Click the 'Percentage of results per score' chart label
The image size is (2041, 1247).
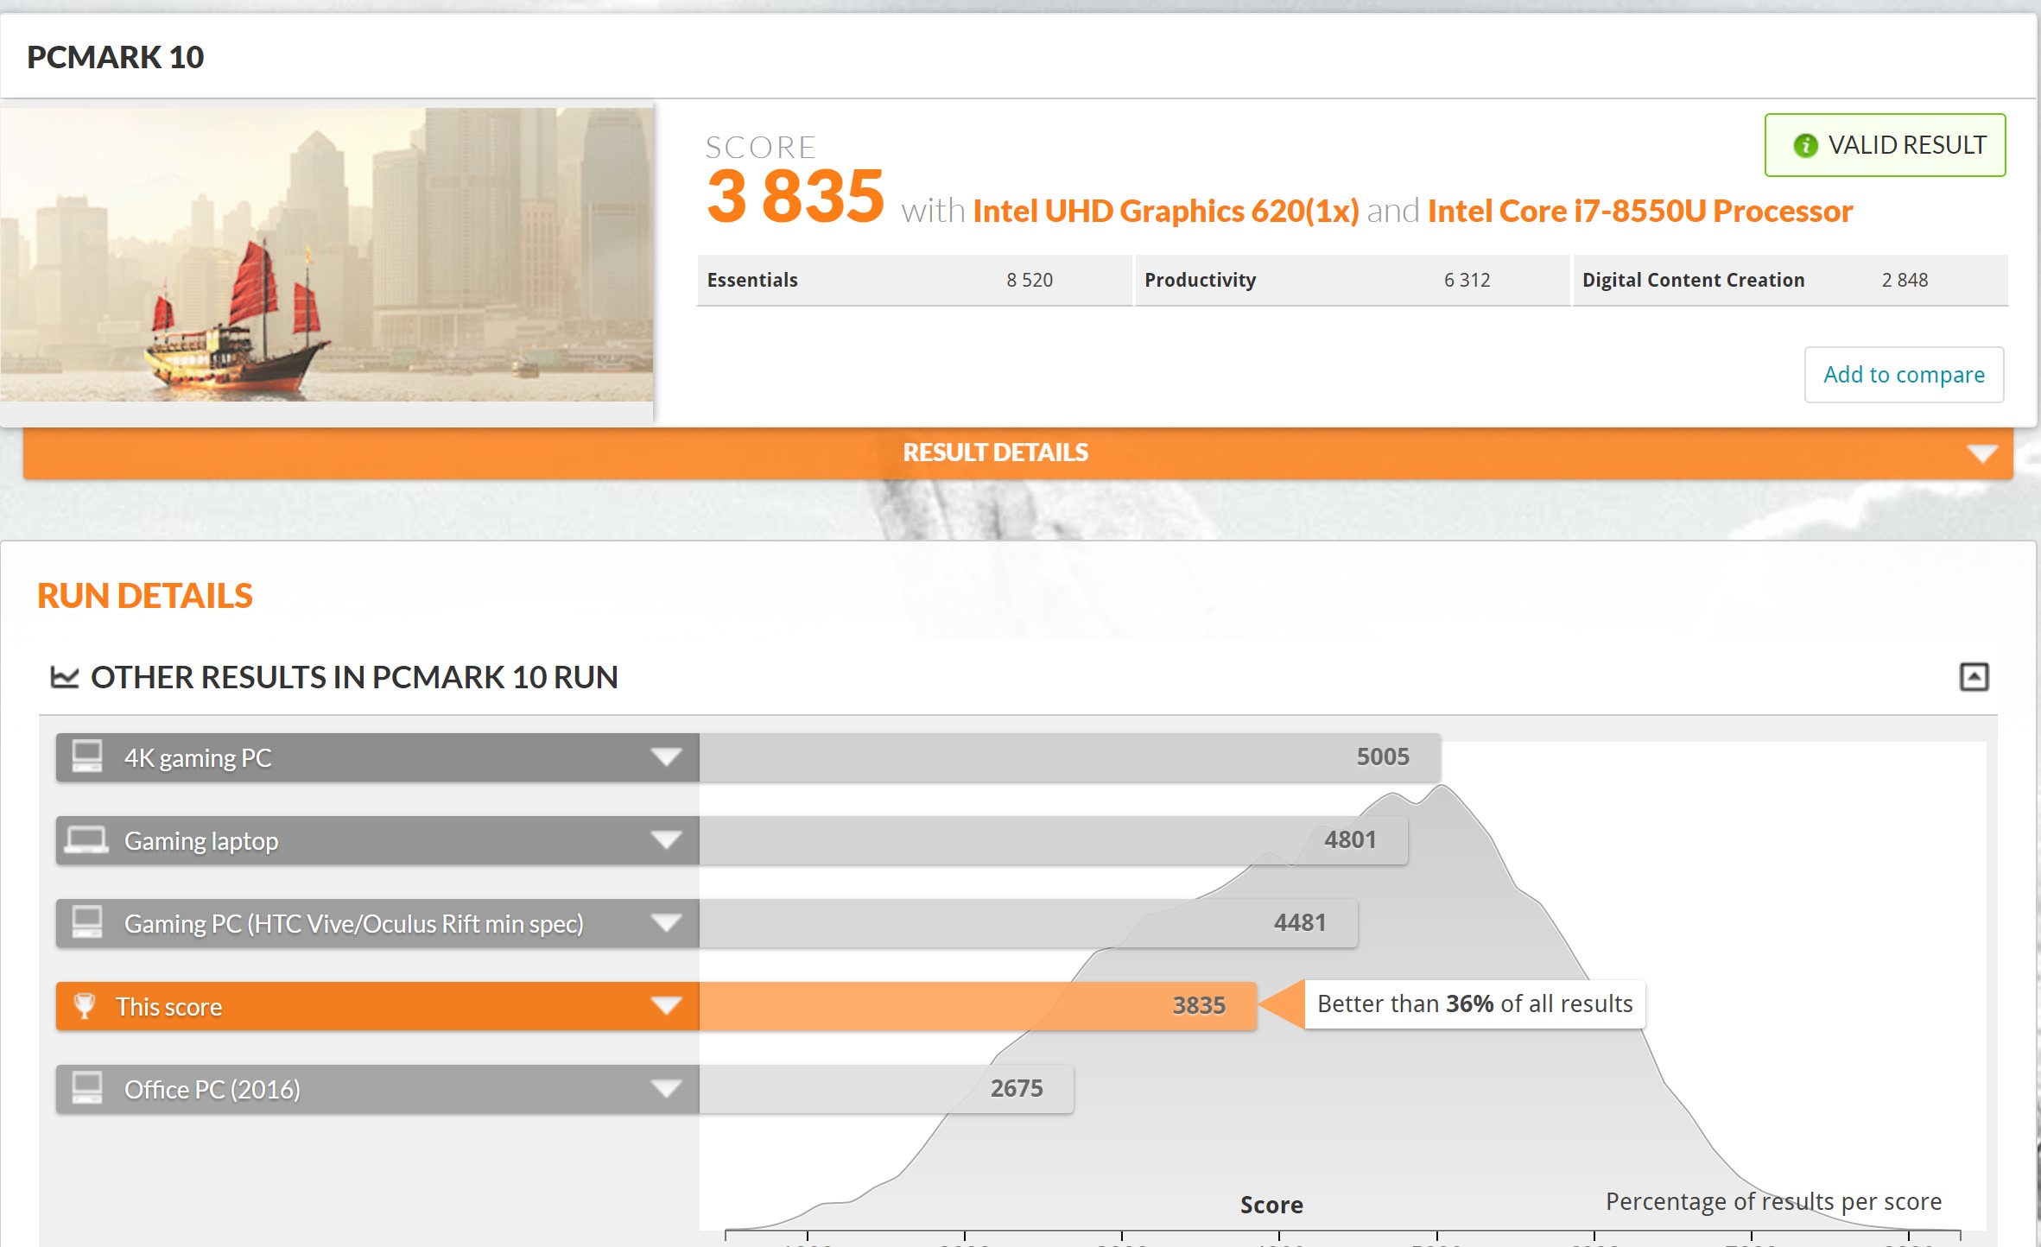[x=1773, y=1202]
